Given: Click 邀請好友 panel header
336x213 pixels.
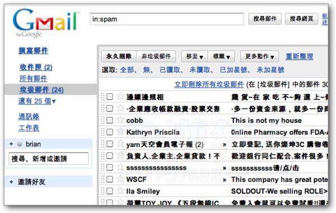Looking at the screenshot, I should pyautogui.click(x=49, y=182).
